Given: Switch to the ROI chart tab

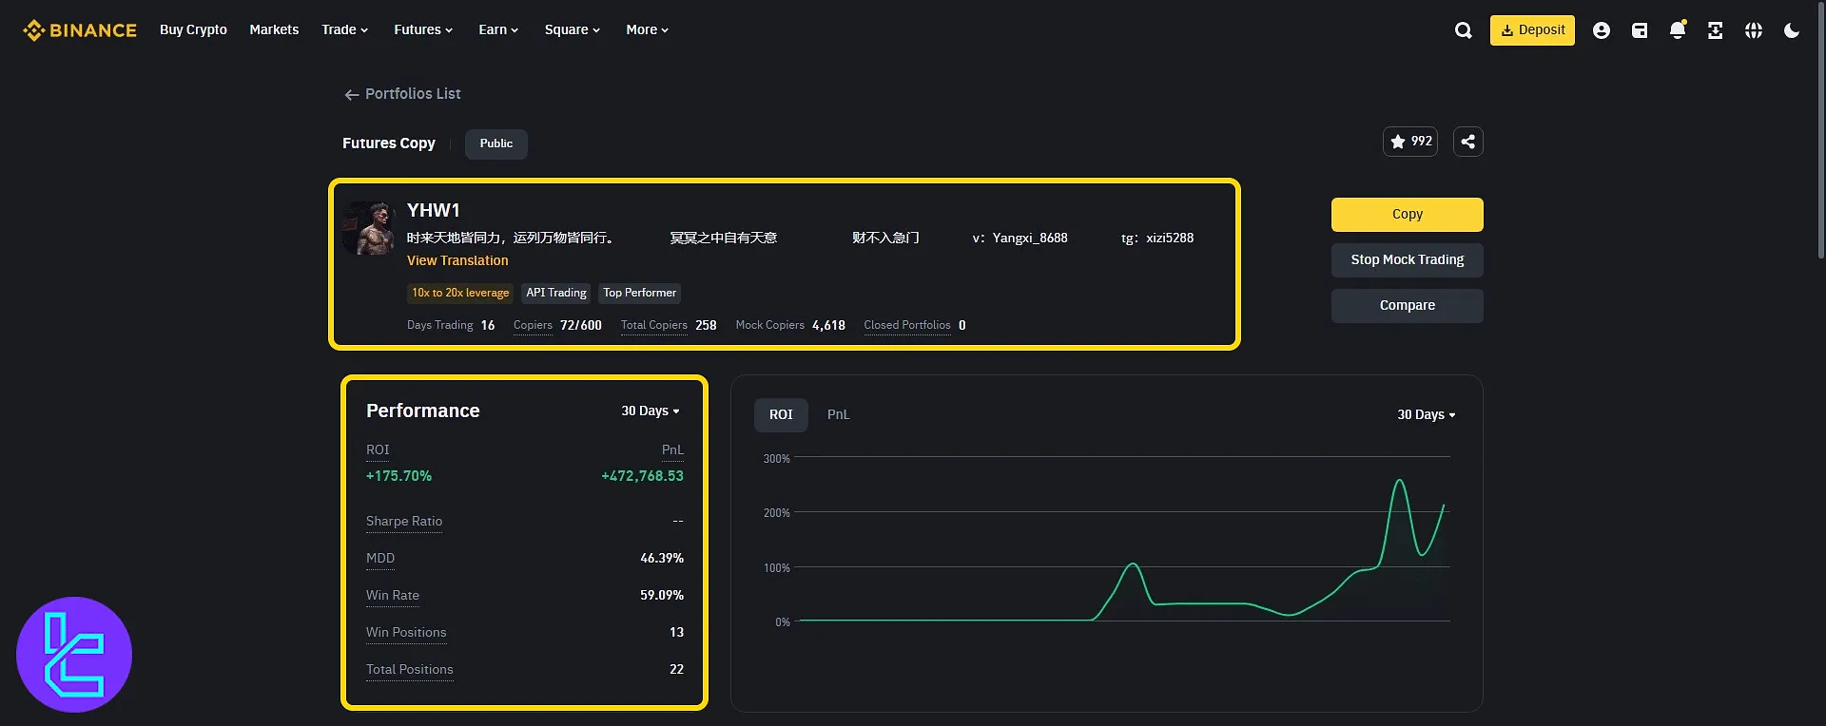Looking at the screenshot, I should tap(781, 415).
